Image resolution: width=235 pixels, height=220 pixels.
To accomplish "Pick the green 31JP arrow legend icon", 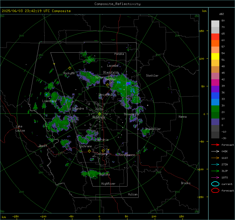I will tap(215, 171).
